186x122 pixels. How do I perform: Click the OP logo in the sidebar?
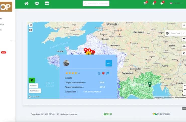(6, 7)
